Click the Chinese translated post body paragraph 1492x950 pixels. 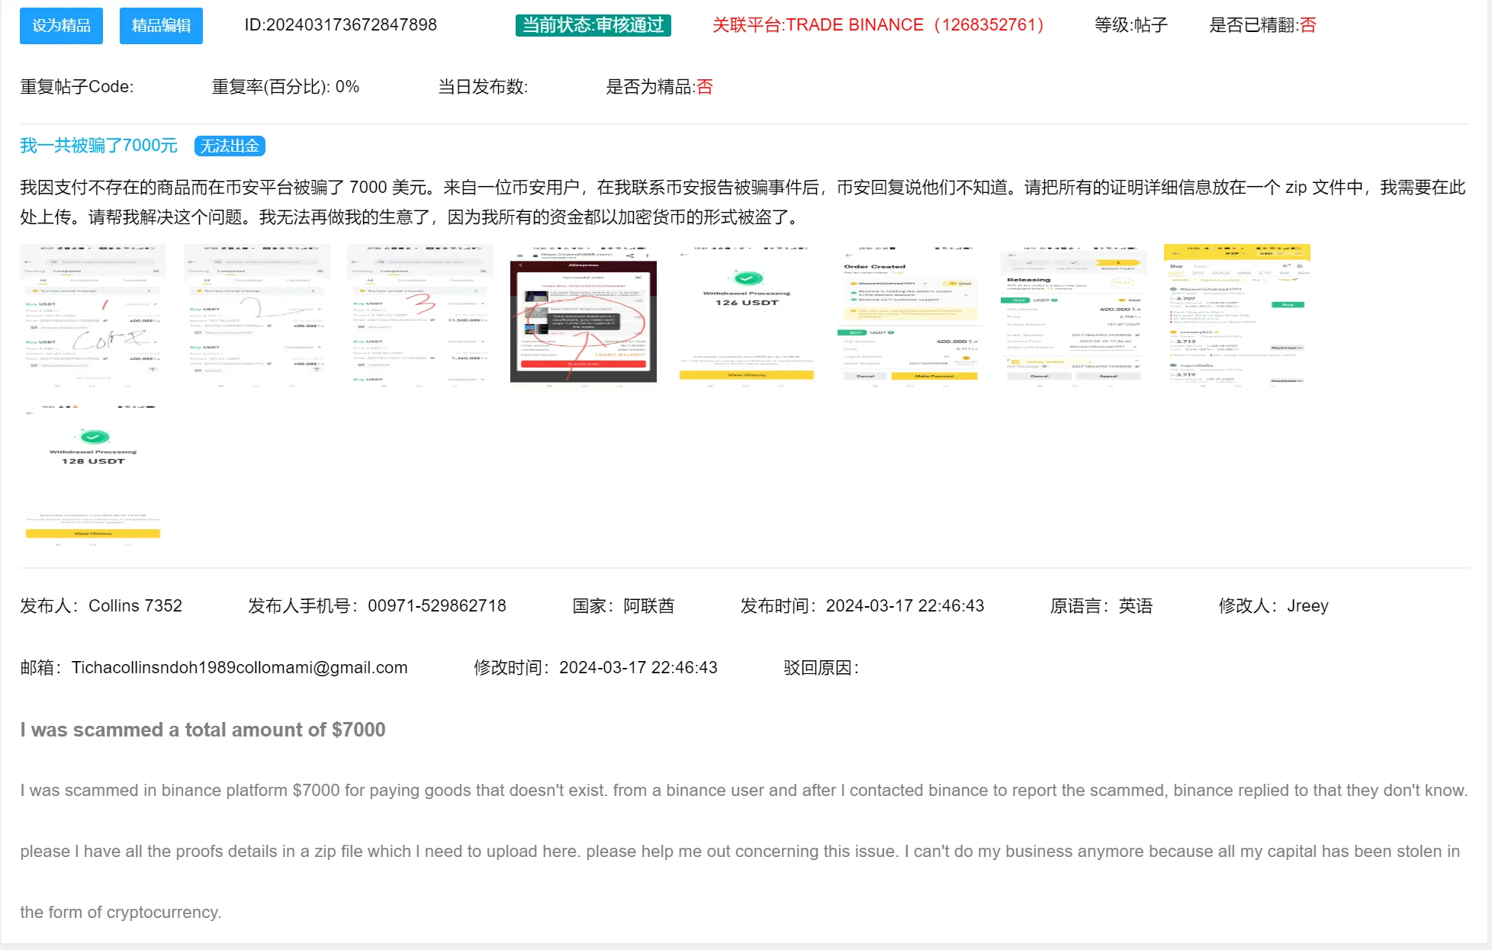[x=743, y=203]
